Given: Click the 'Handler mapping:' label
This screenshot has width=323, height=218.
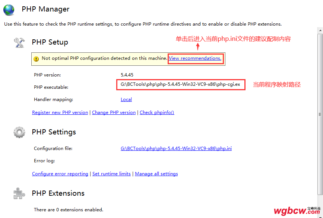Looking at the screenshot, I should [54, 100].
